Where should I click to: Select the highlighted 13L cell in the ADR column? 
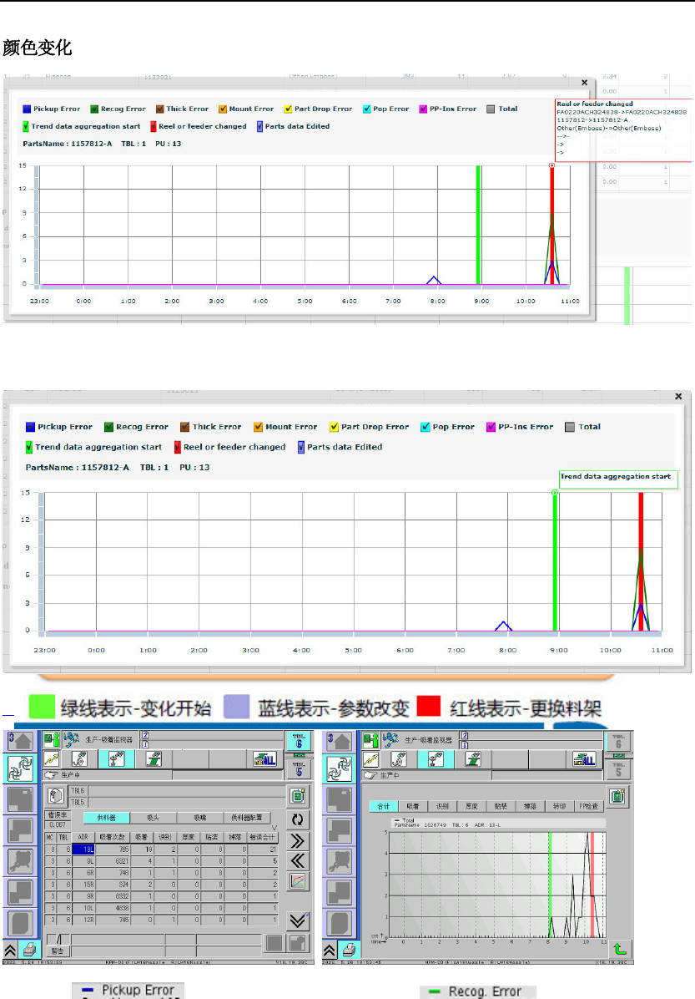tap(83, 849)
